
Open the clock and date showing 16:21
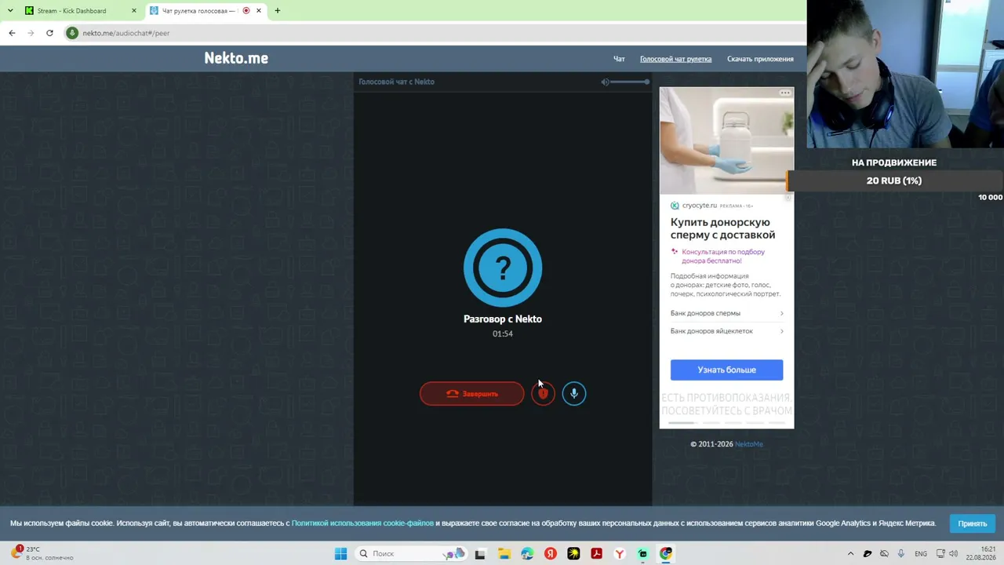click(980, 553)
